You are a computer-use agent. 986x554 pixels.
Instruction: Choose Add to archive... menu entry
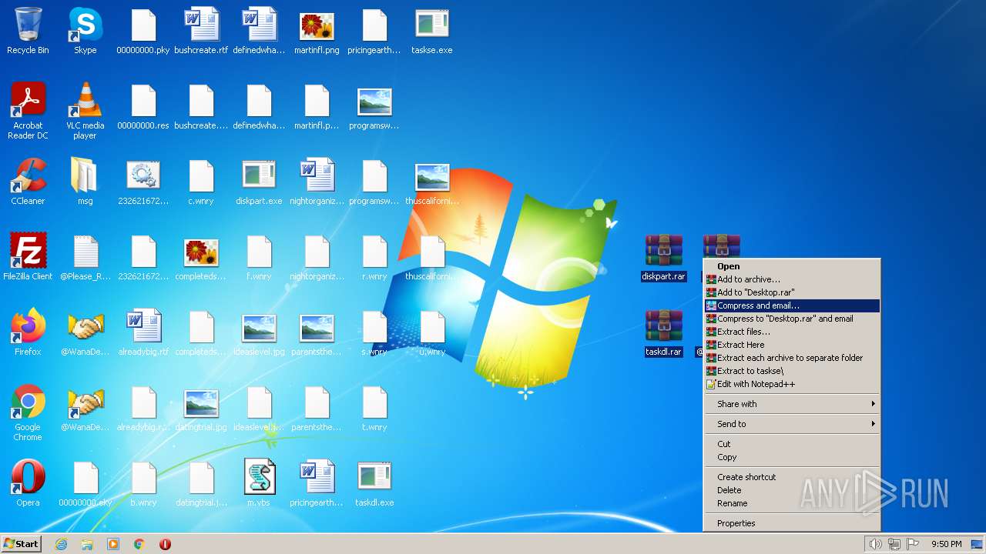click(x=791, y=279)
